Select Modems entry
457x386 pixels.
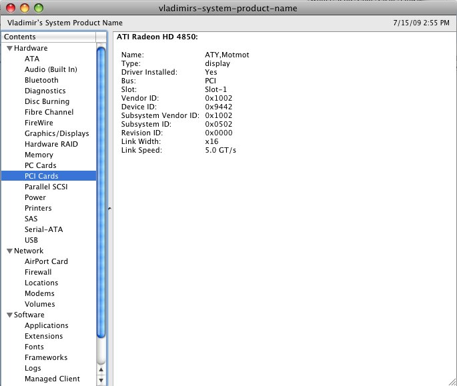point(39,293)
